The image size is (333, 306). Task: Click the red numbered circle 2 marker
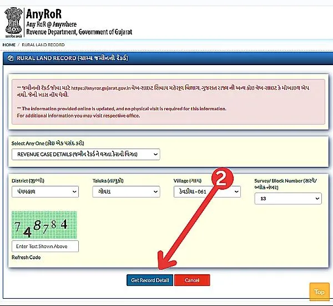[x=220, y=179]
